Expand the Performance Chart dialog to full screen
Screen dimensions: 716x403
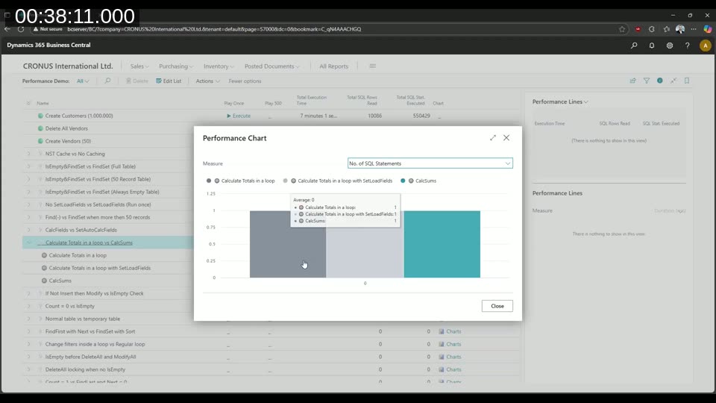[493, 138]
